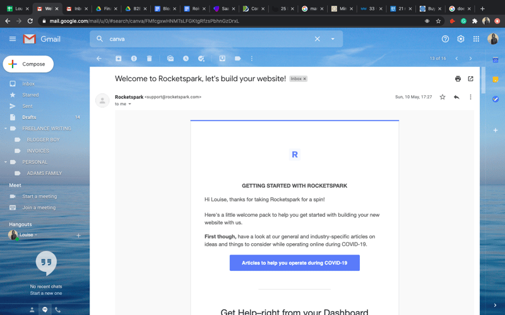
Task: Print the whole email conversation
Action: [458, 79]
